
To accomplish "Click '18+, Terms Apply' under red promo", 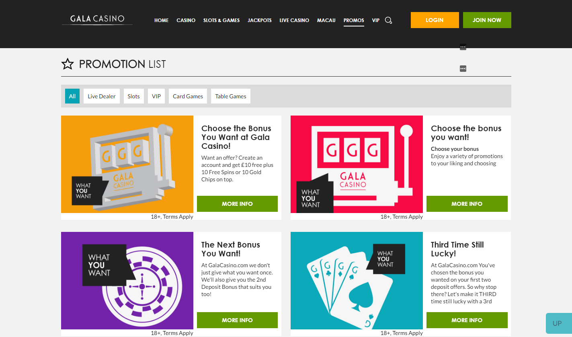I will point(402,217).
